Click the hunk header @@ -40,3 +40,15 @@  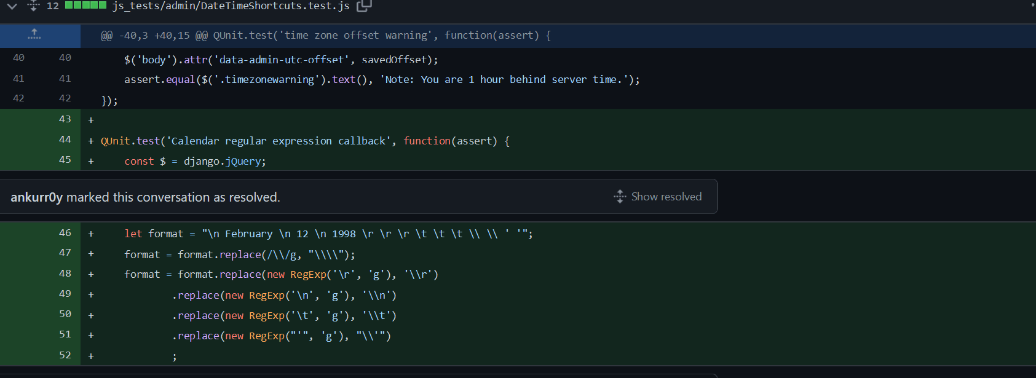(x=326, y=36)
